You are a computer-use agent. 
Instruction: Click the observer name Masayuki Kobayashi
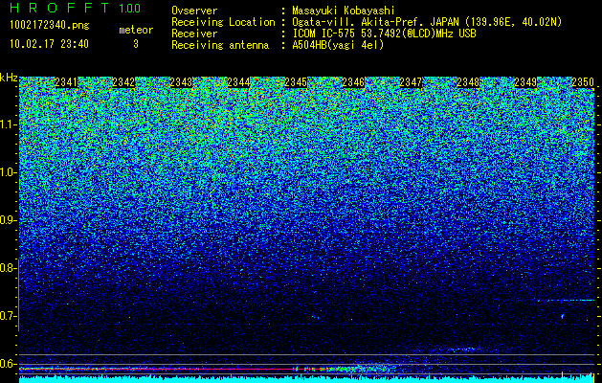(344, 11)
